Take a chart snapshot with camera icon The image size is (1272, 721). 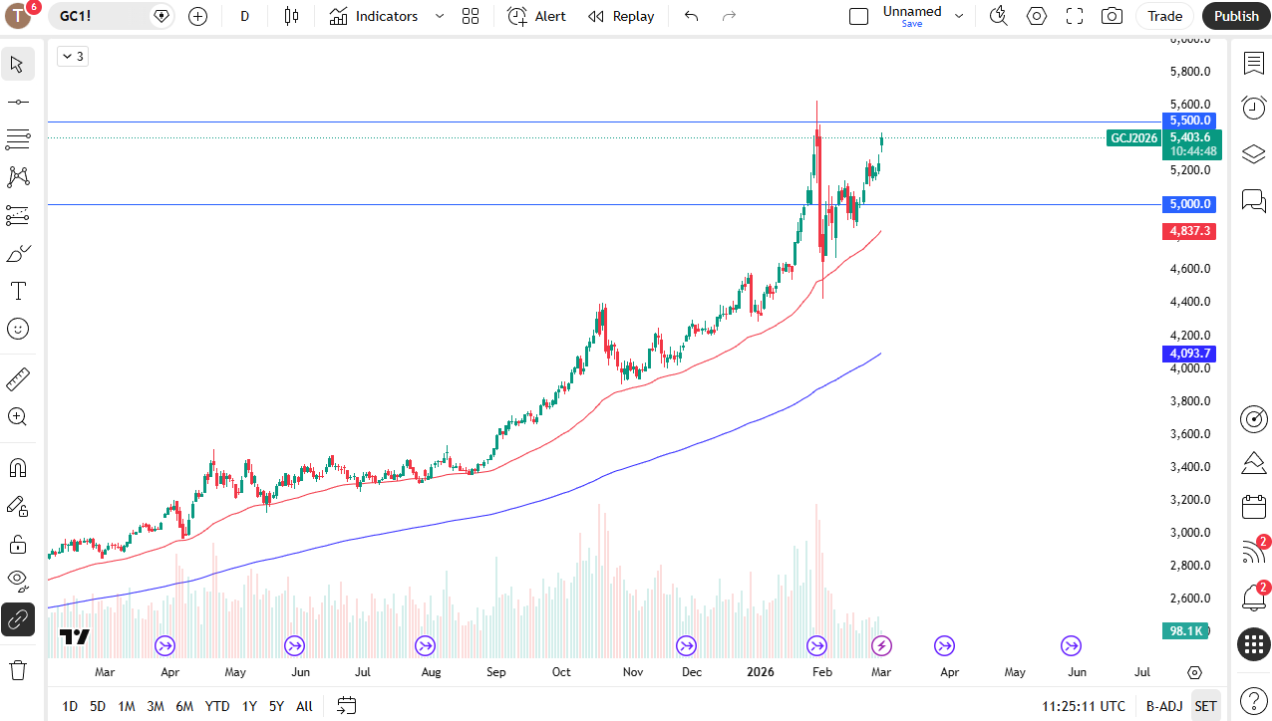pyautogui.click(x=1112, y=16)
